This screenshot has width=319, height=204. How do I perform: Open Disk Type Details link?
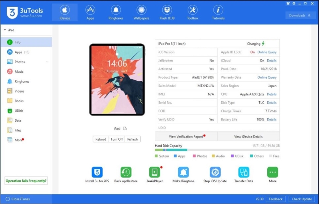pos(271,103)
